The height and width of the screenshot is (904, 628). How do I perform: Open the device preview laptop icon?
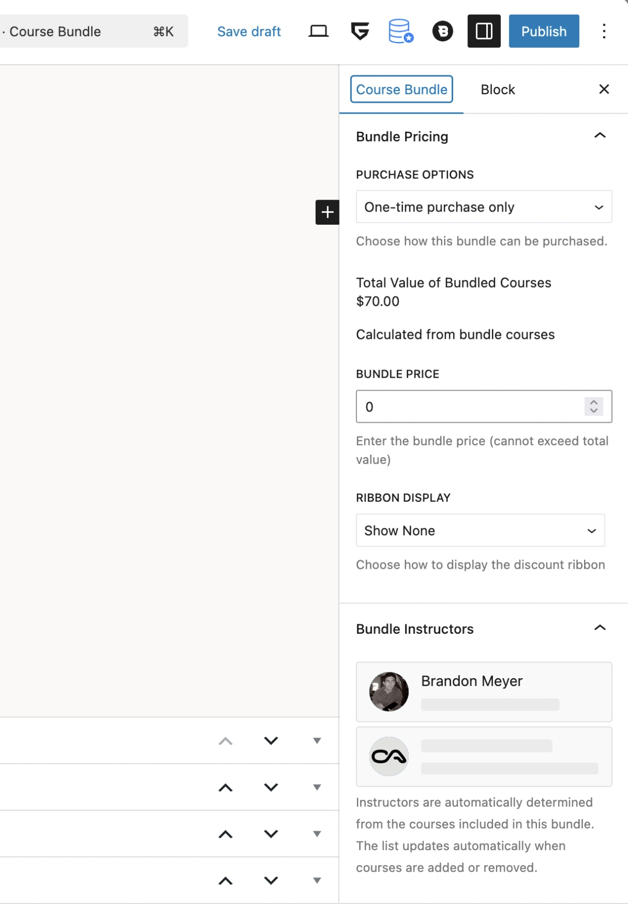(318, 31)
